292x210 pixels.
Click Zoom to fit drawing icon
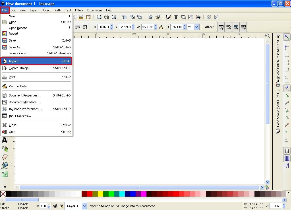click(107, 17)
